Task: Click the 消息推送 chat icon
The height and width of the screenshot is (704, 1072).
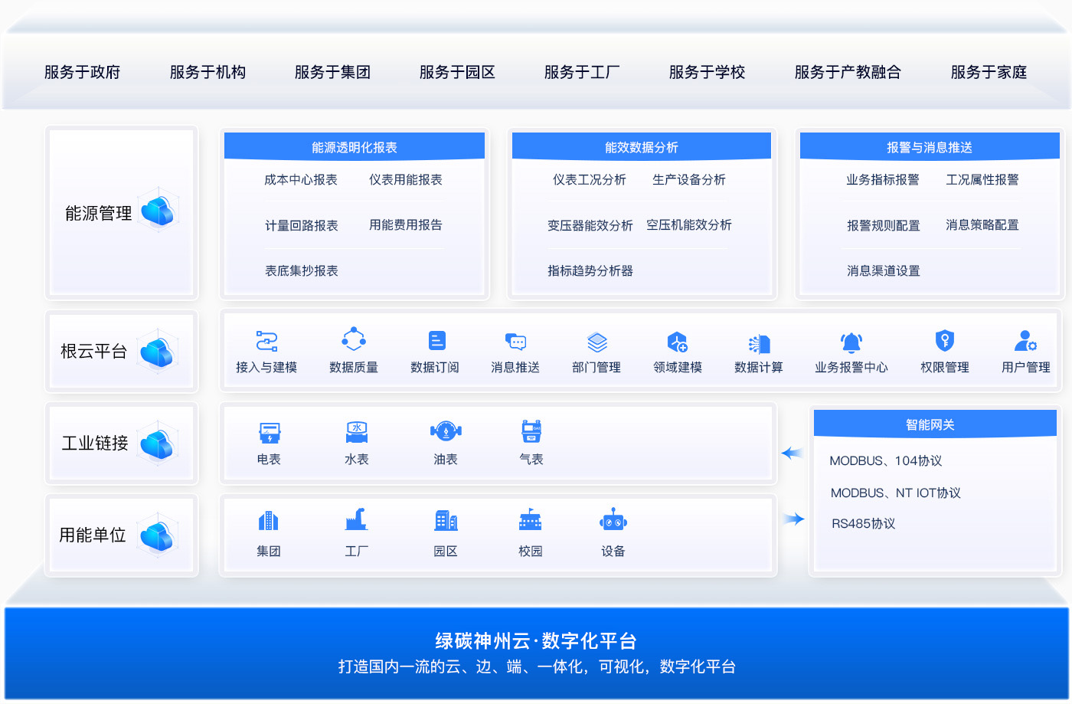Action: pyautogui.click(x=516, y=341)
